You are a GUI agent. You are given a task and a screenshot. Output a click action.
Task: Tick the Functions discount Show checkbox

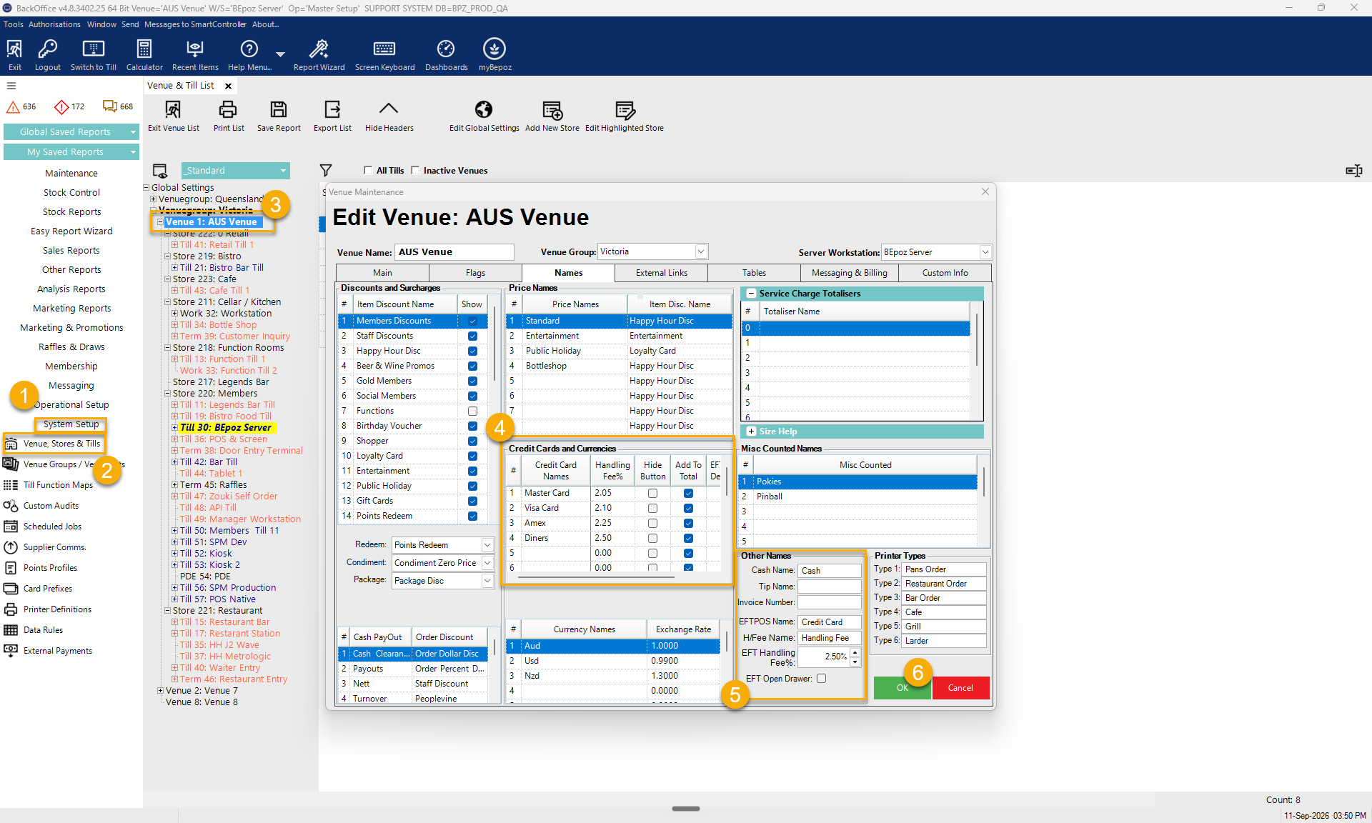pyautogui.click(x=472, y=411)
